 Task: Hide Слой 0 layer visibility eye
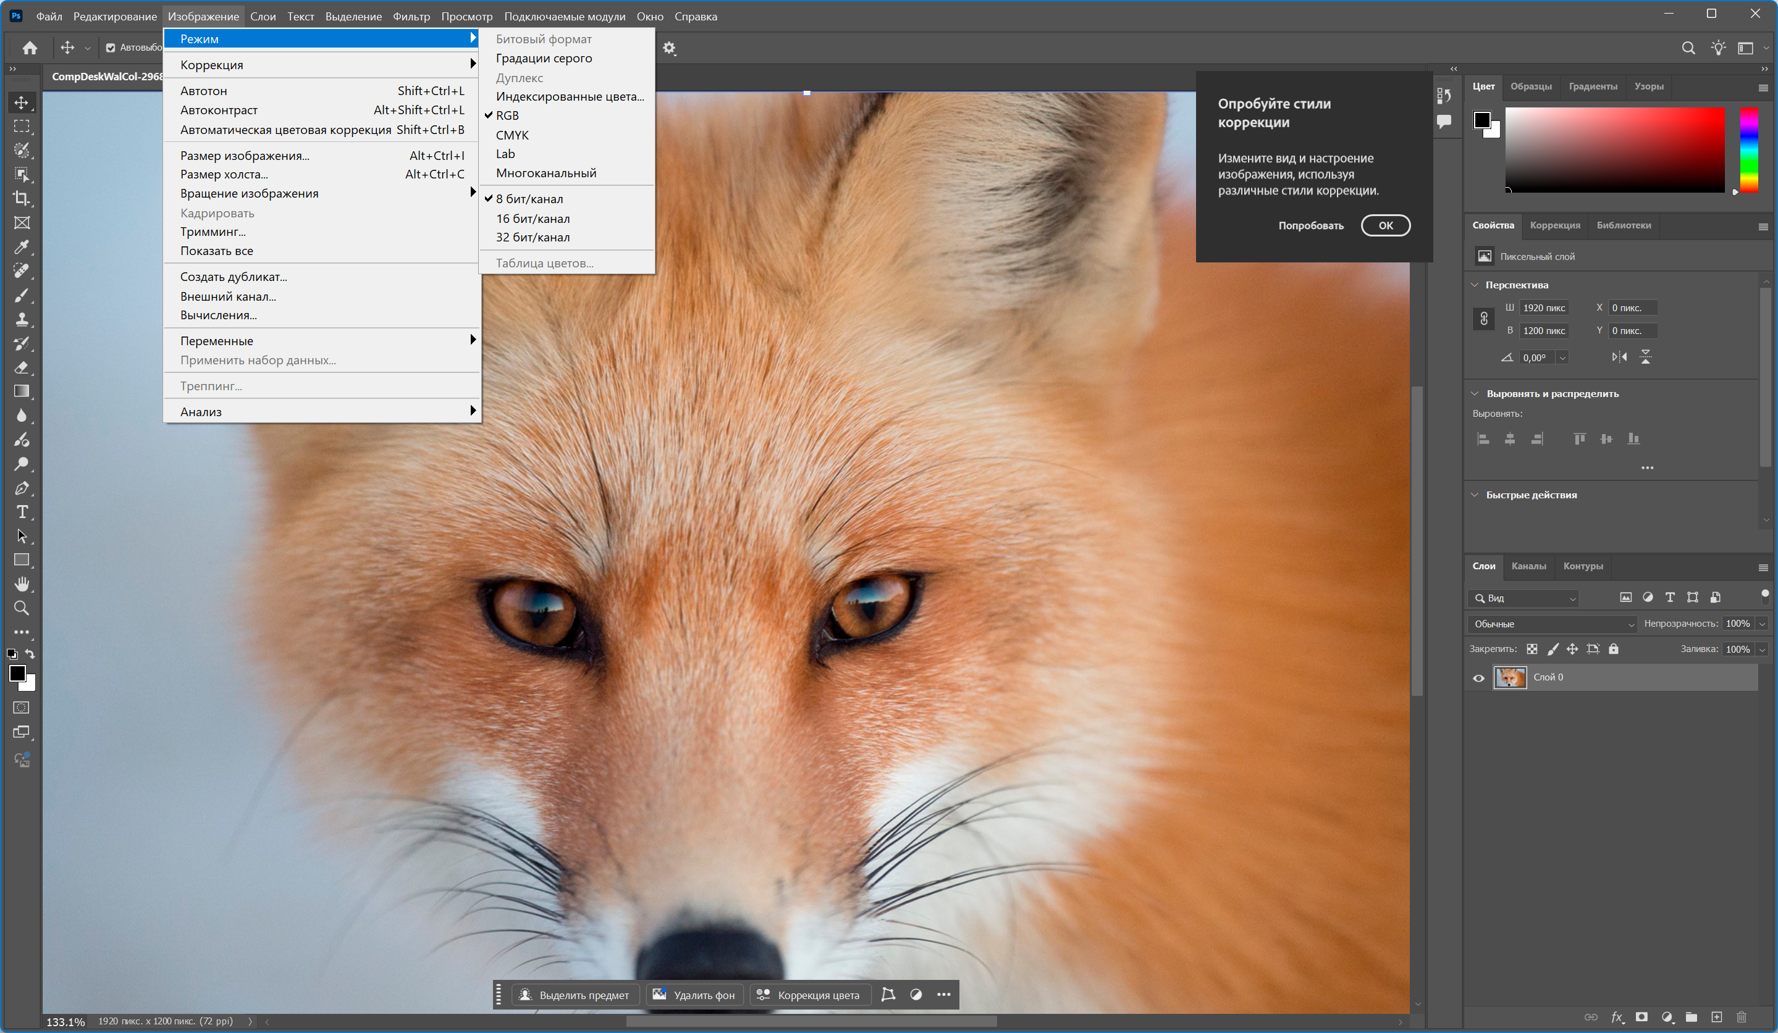tap(1479, 677)
